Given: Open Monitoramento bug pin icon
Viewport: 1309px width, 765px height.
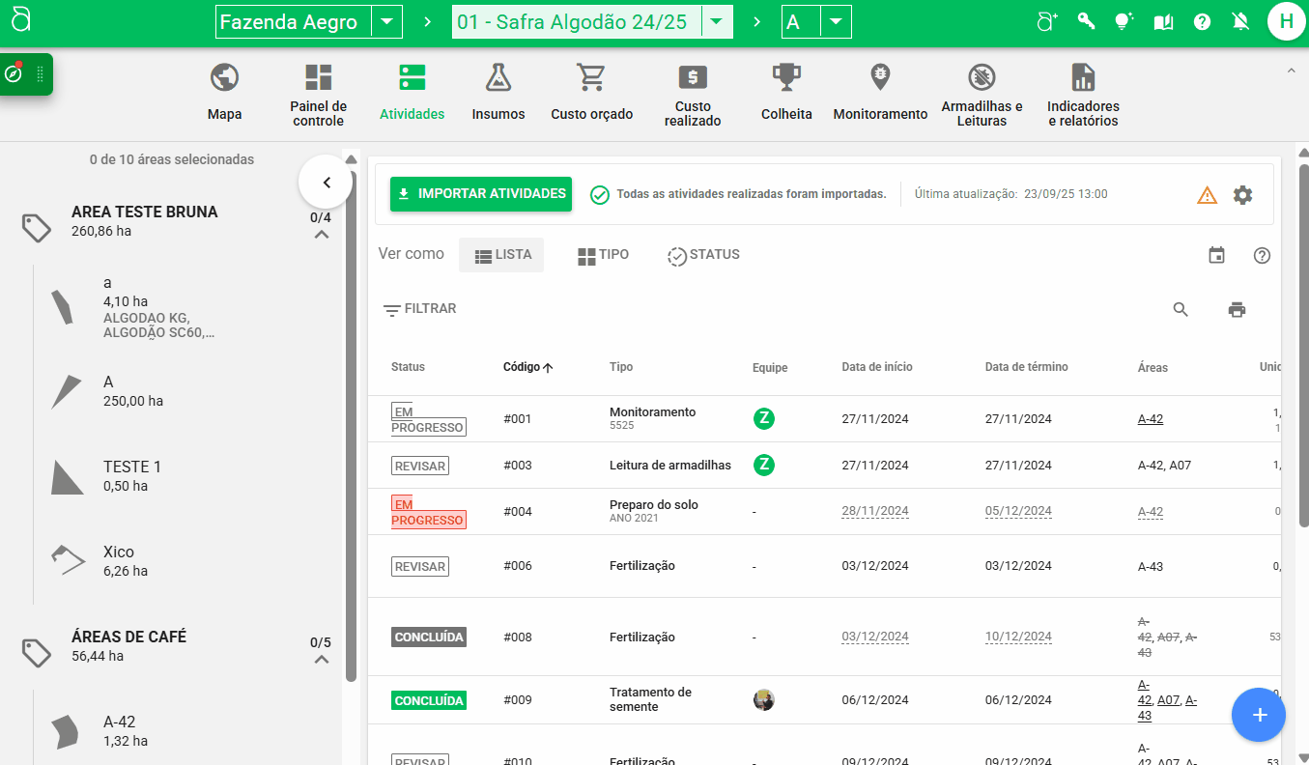Looking at the screenshot, I should point(880,77).
